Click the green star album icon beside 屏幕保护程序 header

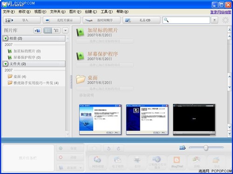80,56
